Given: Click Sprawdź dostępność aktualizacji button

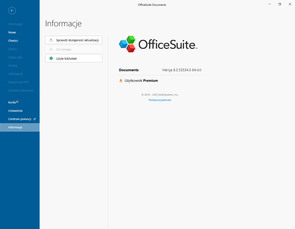Looking at the screenshot, I should [x=74, y=40].
